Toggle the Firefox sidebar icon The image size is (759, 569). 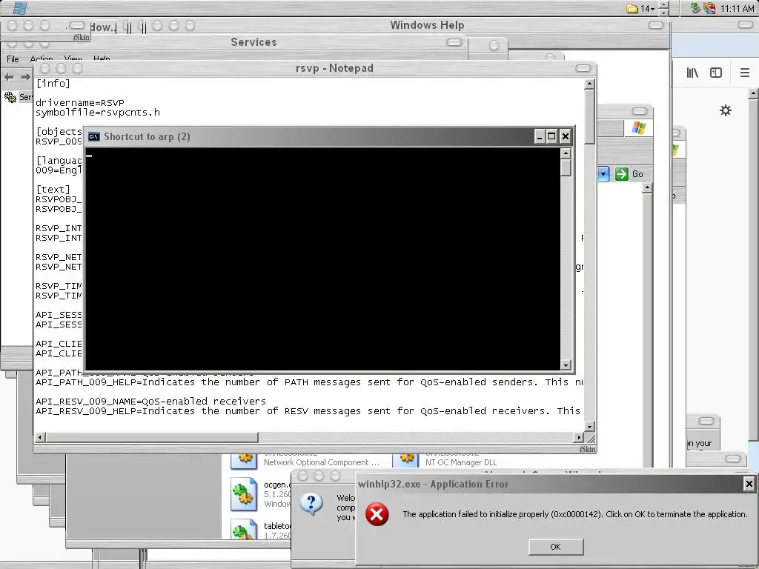click(x=716, y=73)
